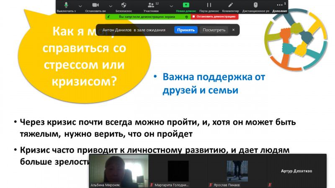Open remote control (Дистанционное управление) mouse icon
Image resolution: width=335 pixels, height=188 pixels.
click(x=255, y=7)
